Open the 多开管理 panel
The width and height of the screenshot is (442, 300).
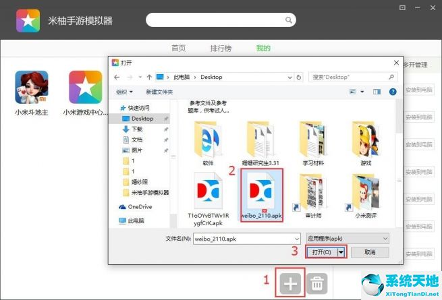click(416, 65)
